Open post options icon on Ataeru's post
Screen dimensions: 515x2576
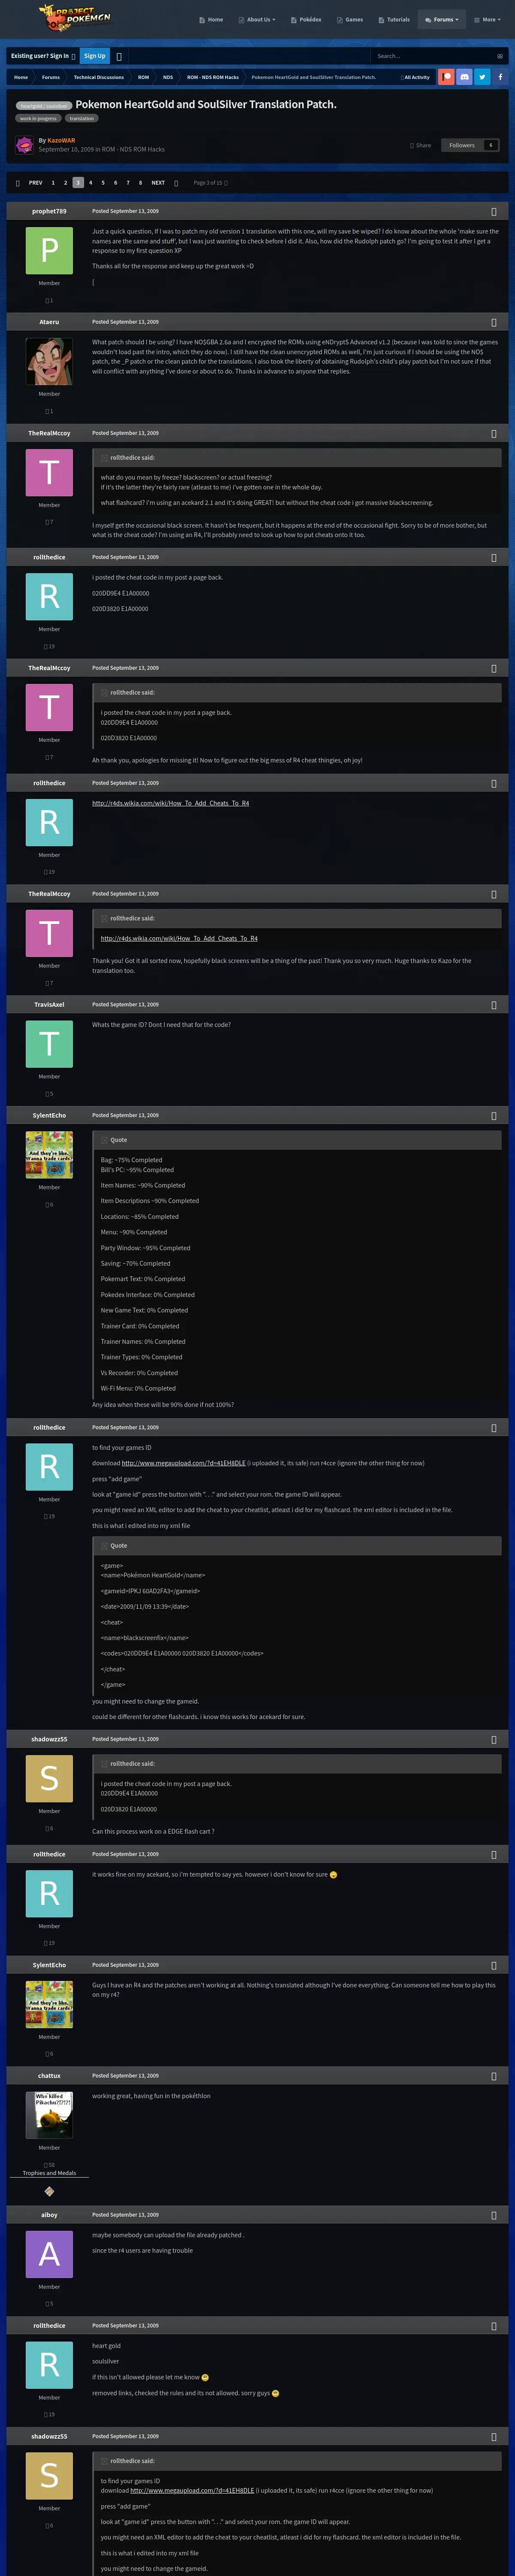[494, 322]
